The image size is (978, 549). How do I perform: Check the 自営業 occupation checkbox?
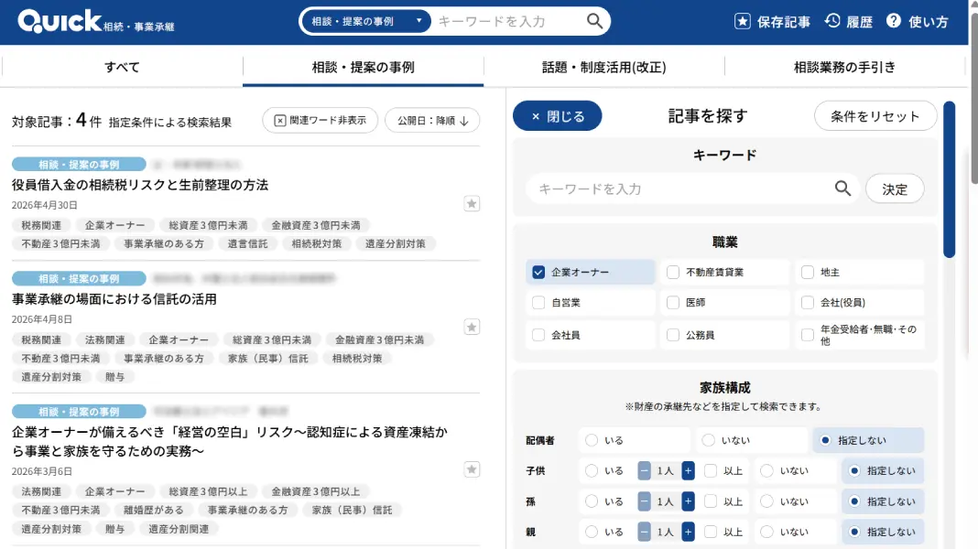click(538, 303)
